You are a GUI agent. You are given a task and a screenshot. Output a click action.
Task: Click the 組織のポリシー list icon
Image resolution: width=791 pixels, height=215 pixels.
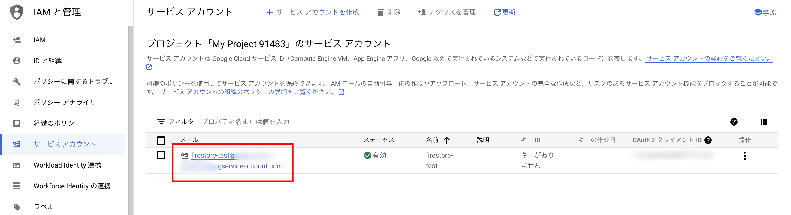[16, 123]
